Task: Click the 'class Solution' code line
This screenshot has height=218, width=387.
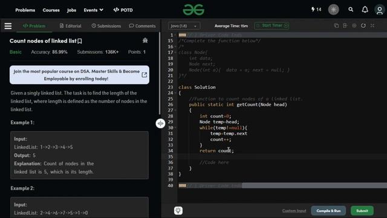Action: pos(197,87)
